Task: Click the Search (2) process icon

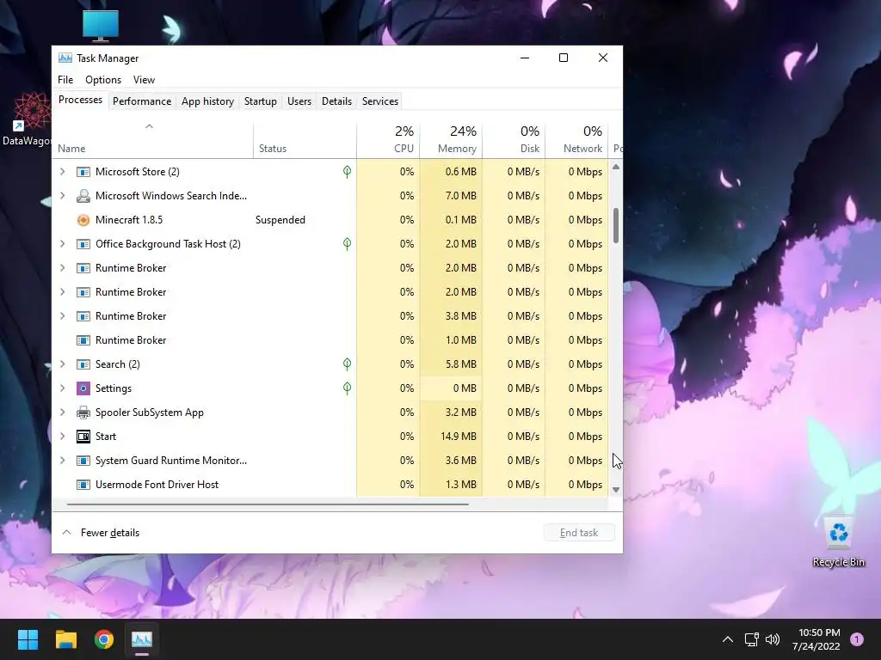Action: point(83,364)
